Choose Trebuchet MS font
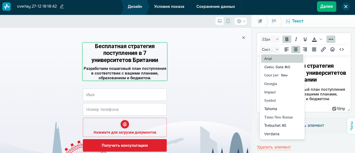The image size is (355, 153). pos(282,126)
